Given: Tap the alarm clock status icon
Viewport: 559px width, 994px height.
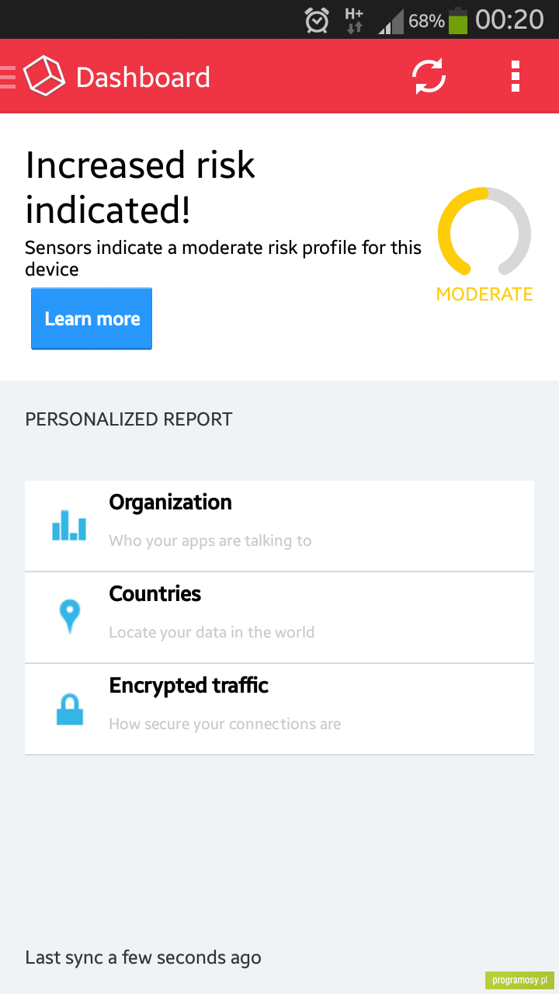Looking at the screenshot, I should [317, 20].
